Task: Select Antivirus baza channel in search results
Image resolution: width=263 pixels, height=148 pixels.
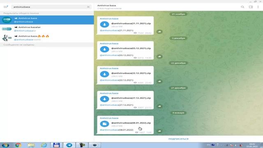Action: pos(47,20)
